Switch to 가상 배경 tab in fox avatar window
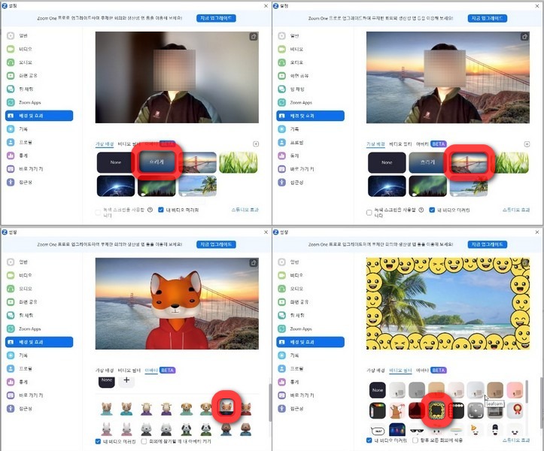The width and height of the screenshot is (544, 451). point(105,371)
